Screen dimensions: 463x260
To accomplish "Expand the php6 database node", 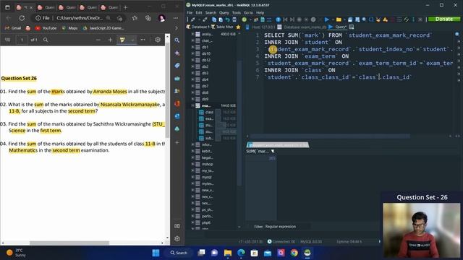I will [193, 222].
